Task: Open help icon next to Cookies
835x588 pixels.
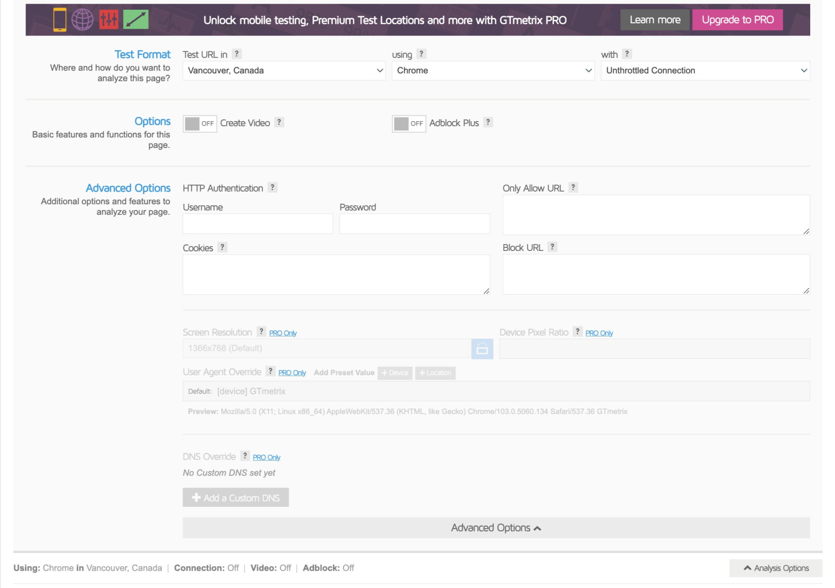Action: tap(222, 247)
